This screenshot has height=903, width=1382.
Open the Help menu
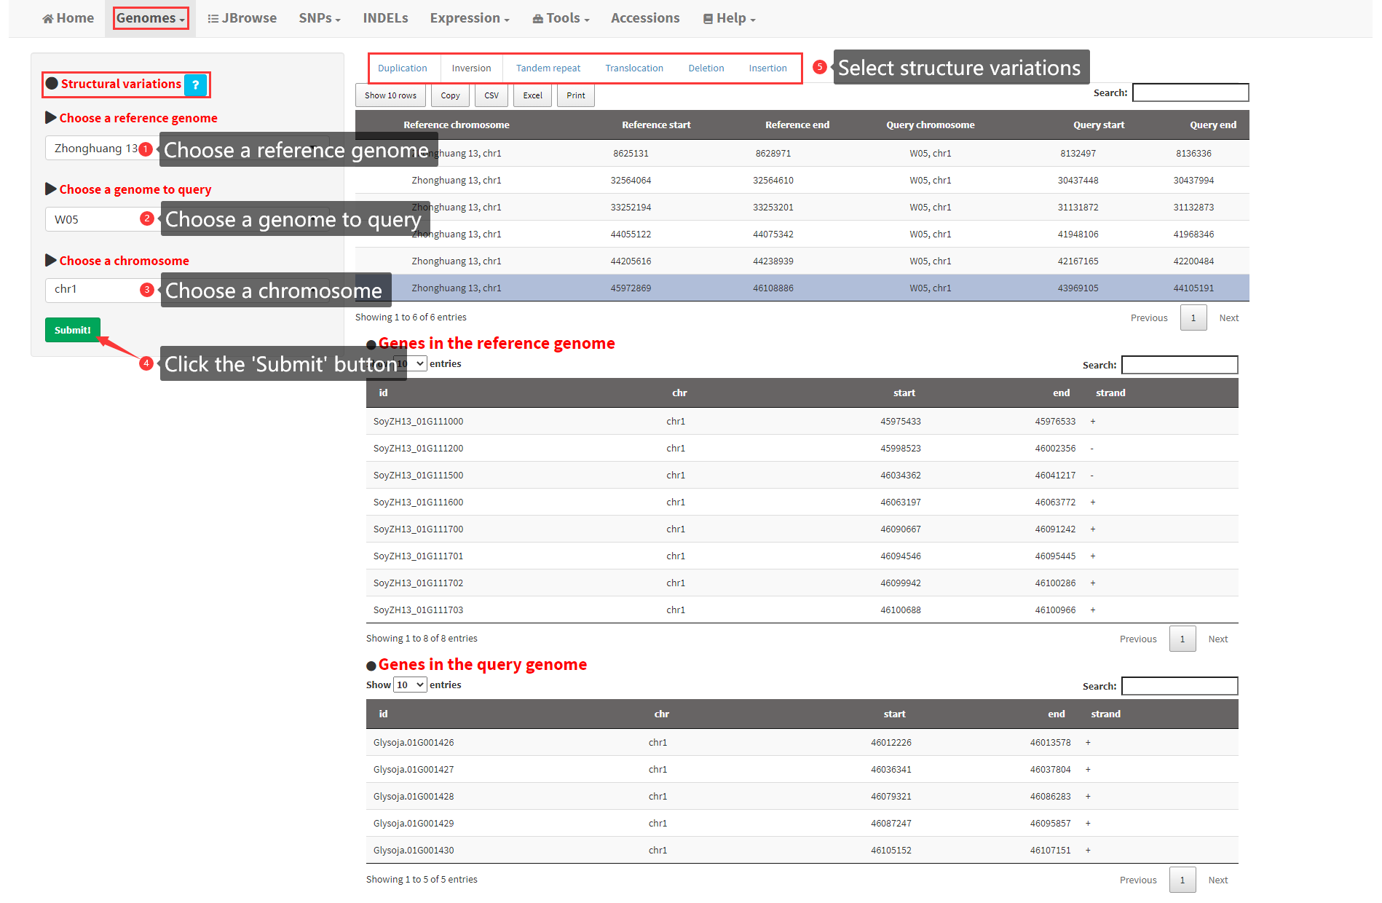pos(730,18)
